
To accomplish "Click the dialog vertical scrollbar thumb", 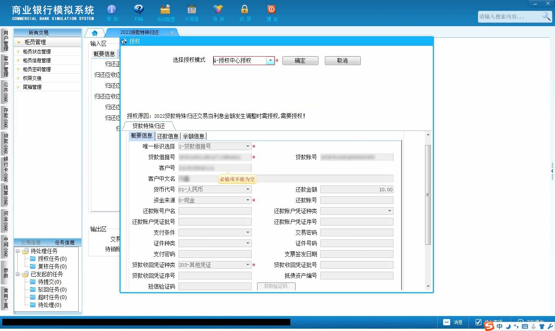I will pyautogui.click(x=428, y=195).
